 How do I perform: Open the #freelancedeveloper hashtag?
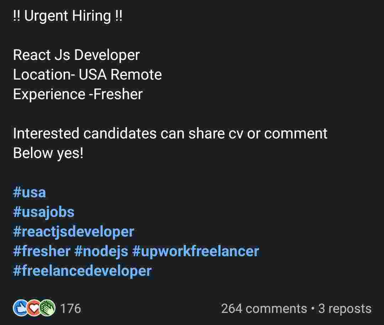[x=82, y=271]
